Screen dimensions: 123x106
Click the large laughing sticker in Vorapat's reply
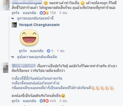(29, 37)
